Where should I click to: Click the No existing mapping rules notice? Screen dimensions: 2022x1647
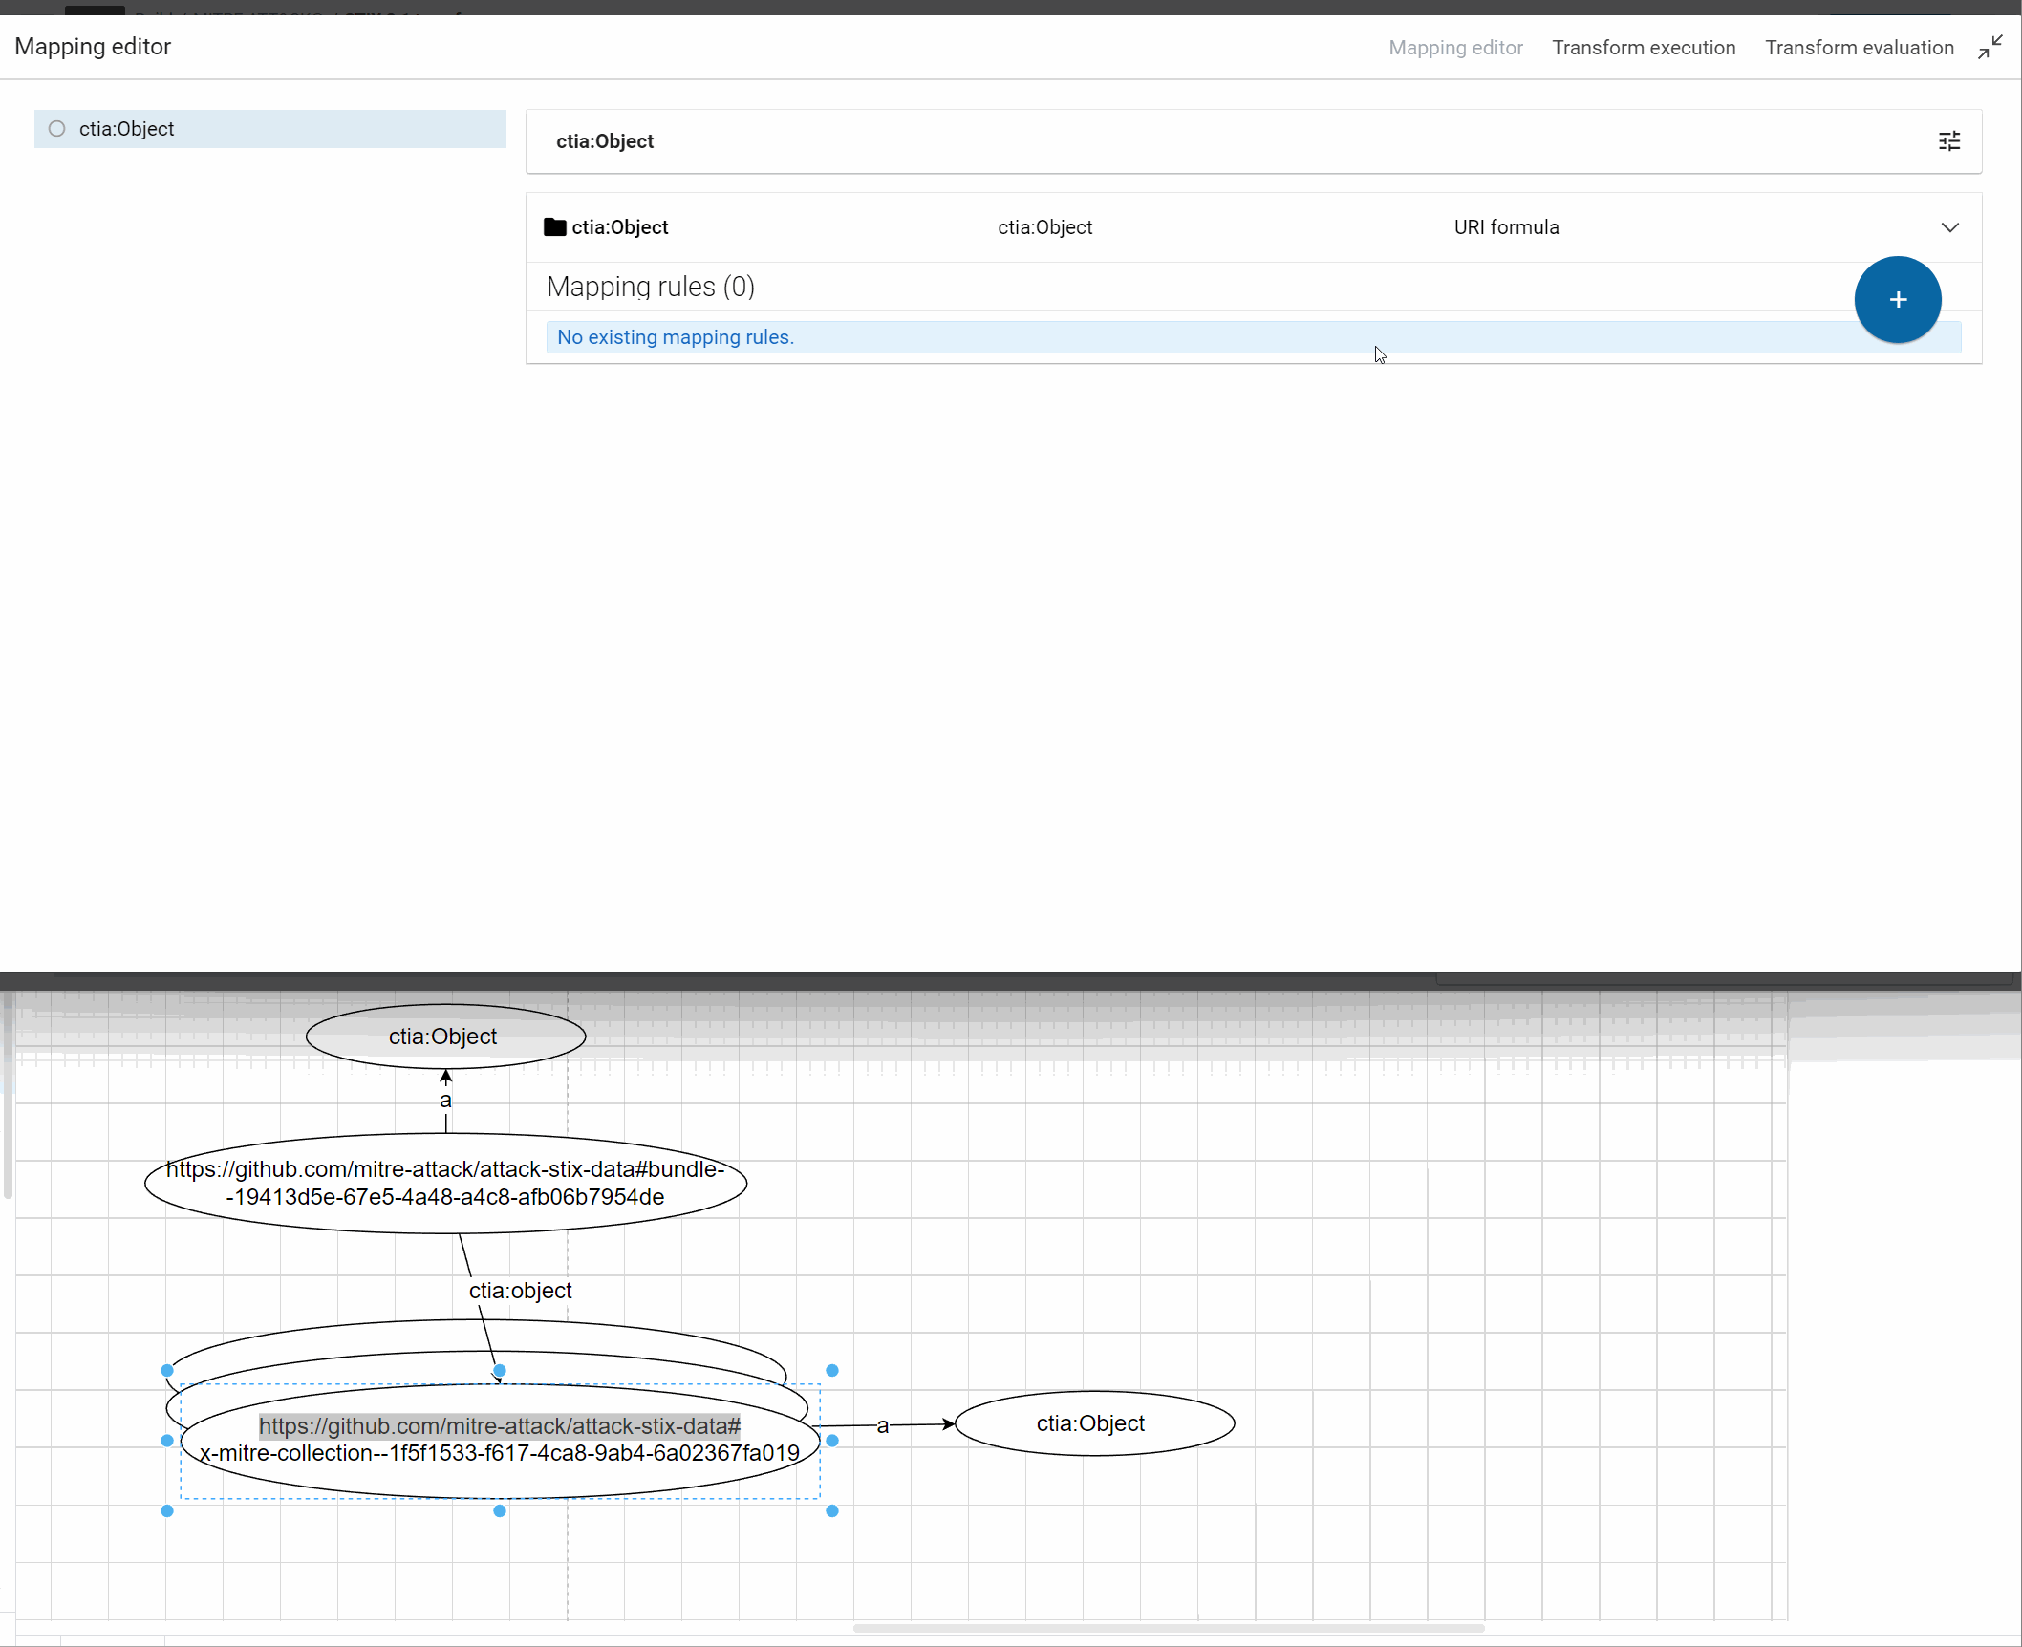click(675, 337)
